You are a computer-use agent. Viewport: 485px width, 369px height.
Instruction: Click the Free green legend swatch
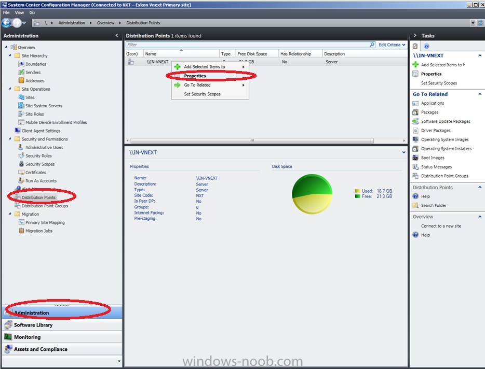pyautogui.click(x=357, y=196)
